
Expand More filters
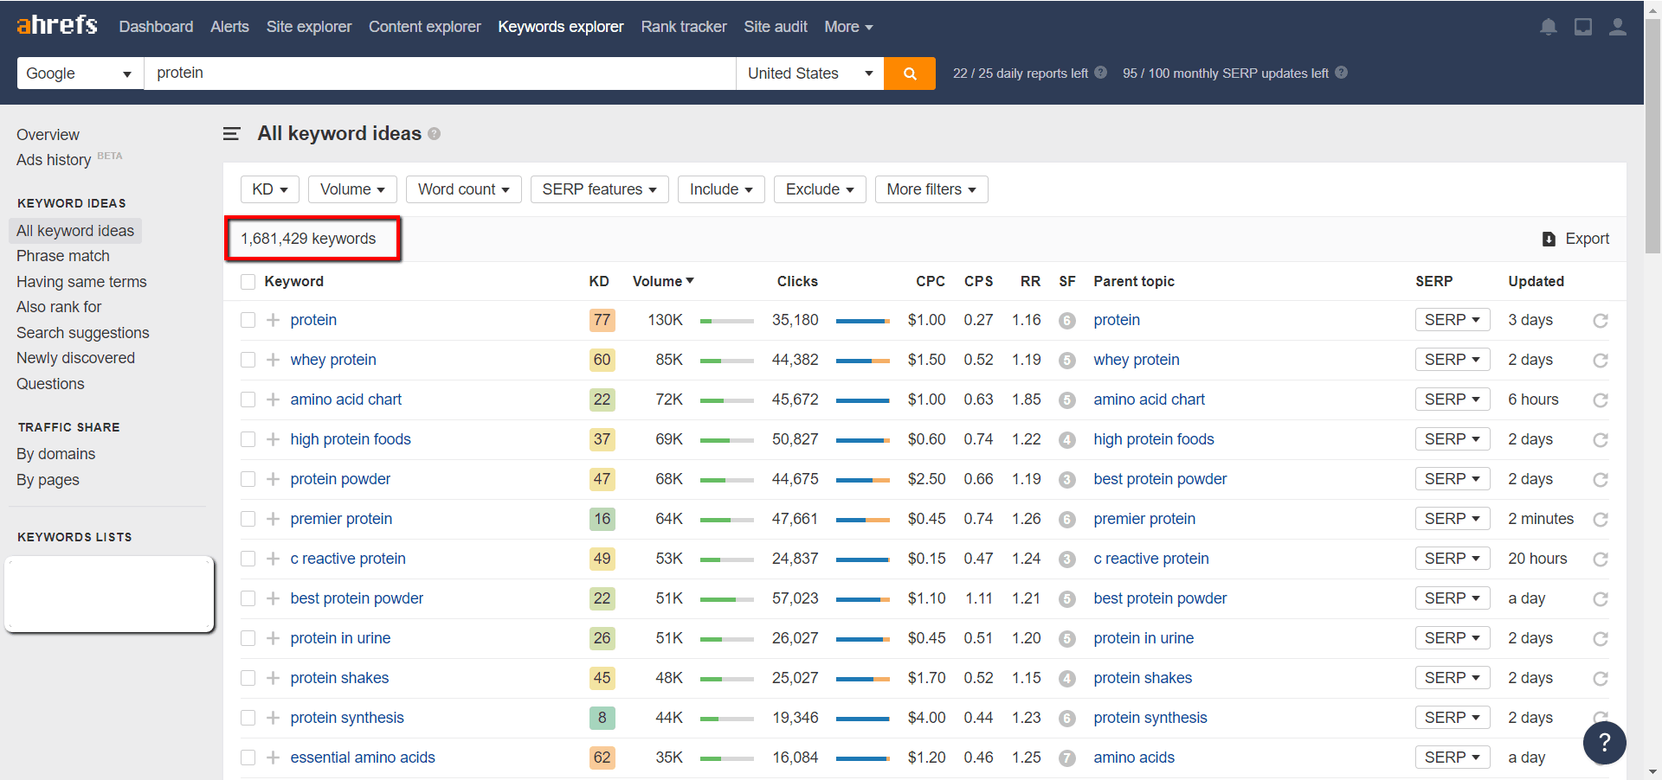[x=931, y=189]
